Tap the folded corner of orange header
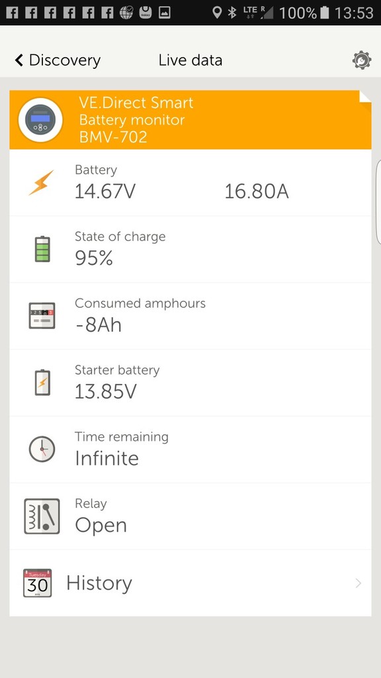The height and width of the screenshot is (678, 381). tap(365, 97)
